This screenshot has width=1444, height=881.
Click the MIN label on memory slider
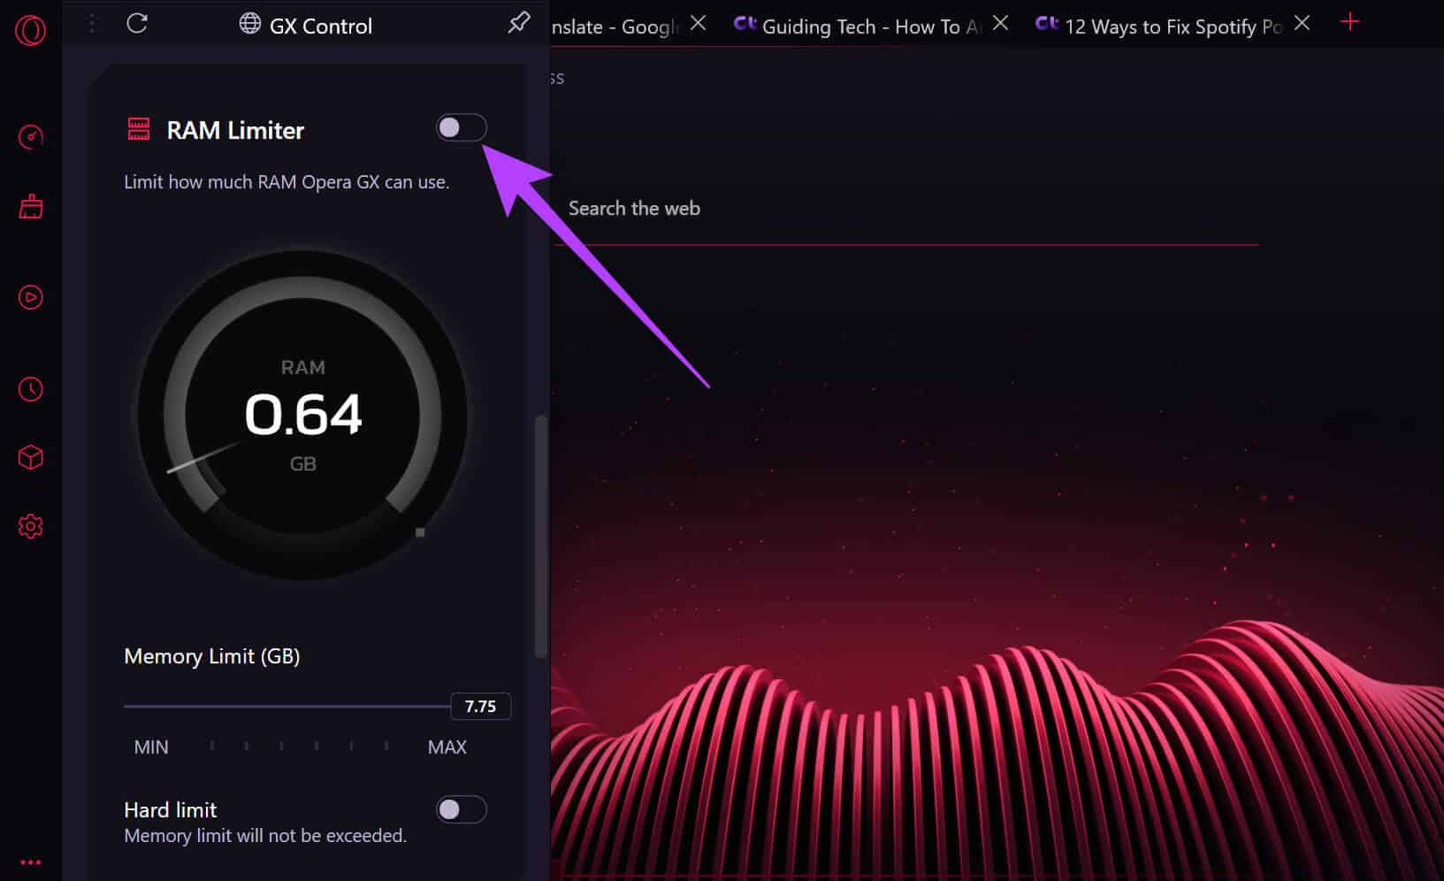point(151,747)
